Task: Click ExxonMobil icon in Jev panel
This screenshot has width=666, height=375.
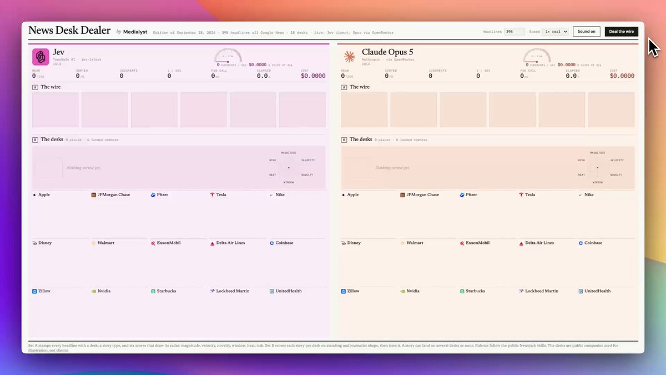Action: pos(153,243)
